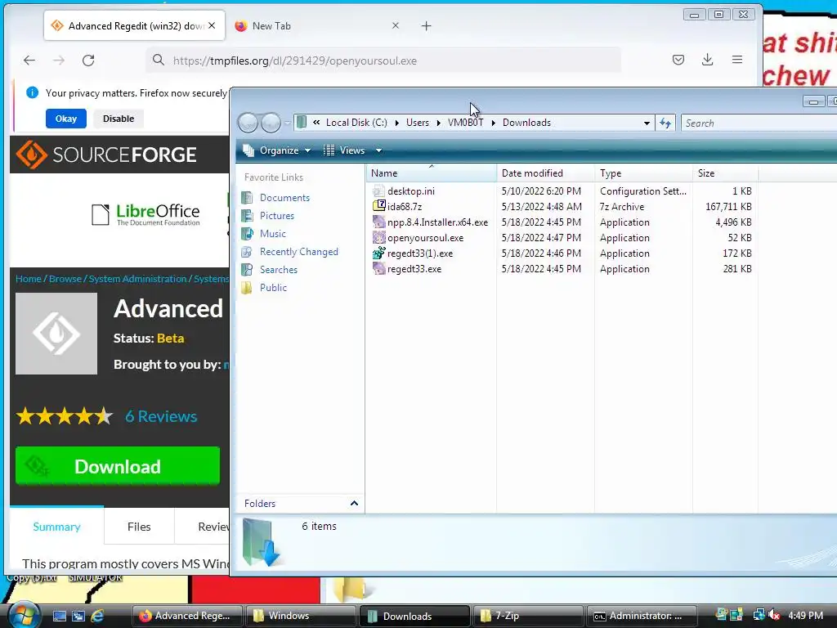
Task: Click the Firefox URL address field
Action: click(383, 61)
